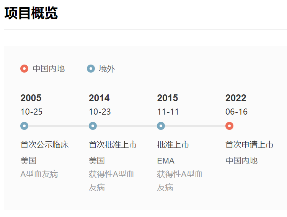287x217 pixels.
Task: Click the 项目概览 heading
Action: tap(31, 13)
